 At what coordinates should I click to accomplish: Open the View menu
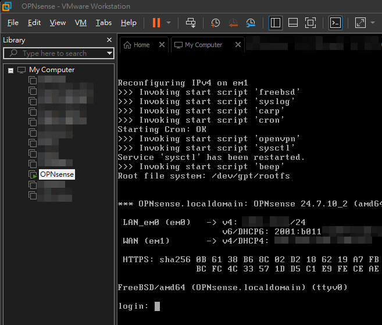(58, 23)
